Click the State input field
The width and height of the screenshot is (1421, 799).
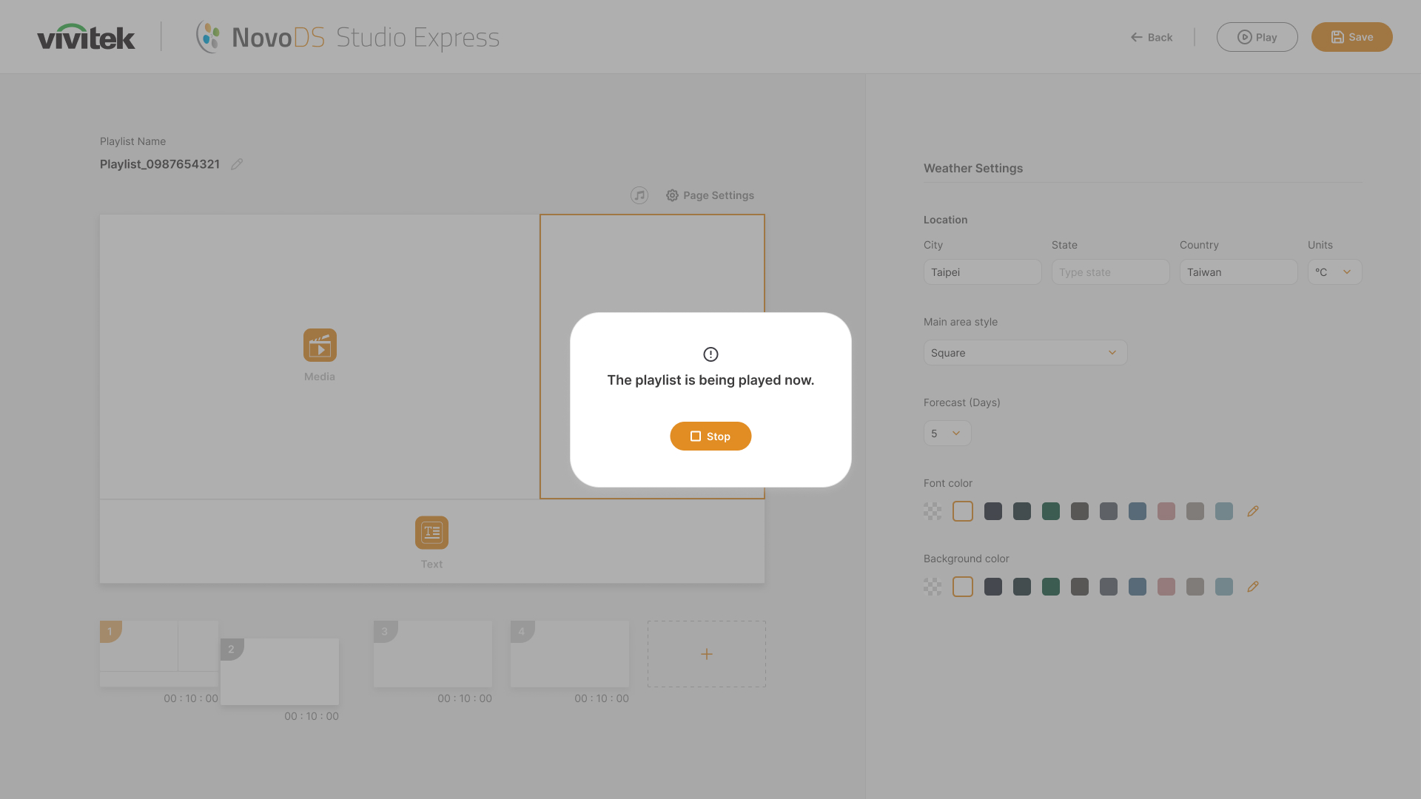(x=1109, y=272)
